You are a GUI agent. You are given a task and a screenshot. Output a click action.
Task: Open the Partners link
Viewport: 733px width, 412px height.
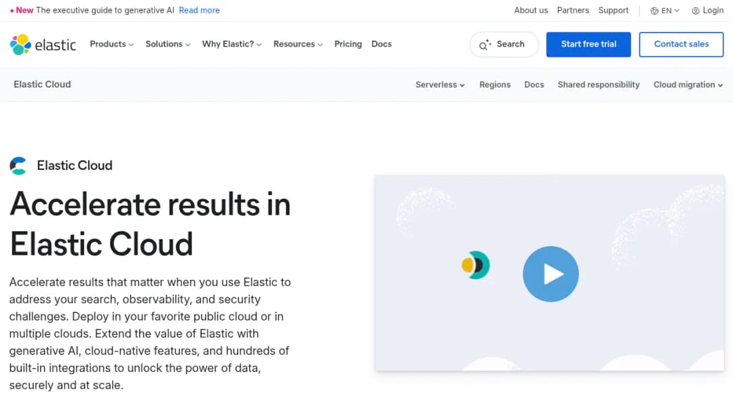click(x=573, y=10)
